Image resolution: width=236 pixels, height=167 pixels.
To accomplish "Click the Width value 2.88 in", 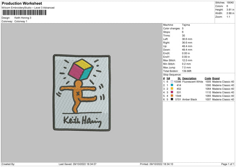I will point(230,13).
